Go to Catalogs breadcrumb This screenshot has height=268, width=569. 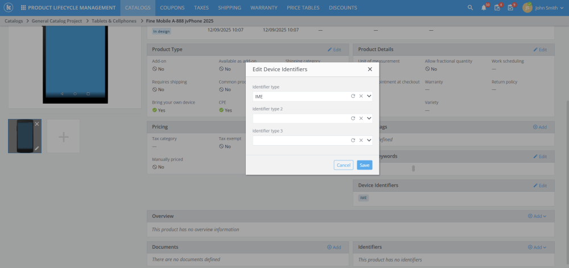[x=14, y=21]
